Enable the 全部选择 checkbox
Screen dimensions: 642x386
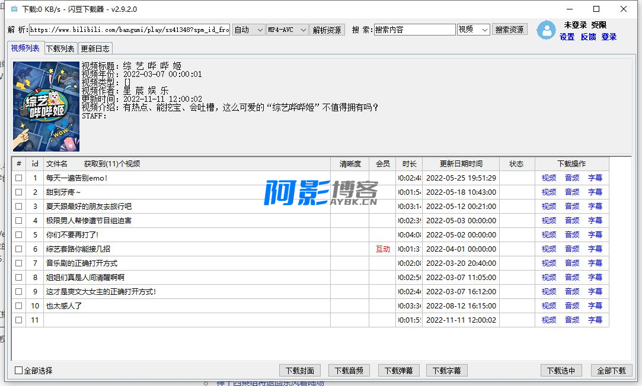[19, 371]
